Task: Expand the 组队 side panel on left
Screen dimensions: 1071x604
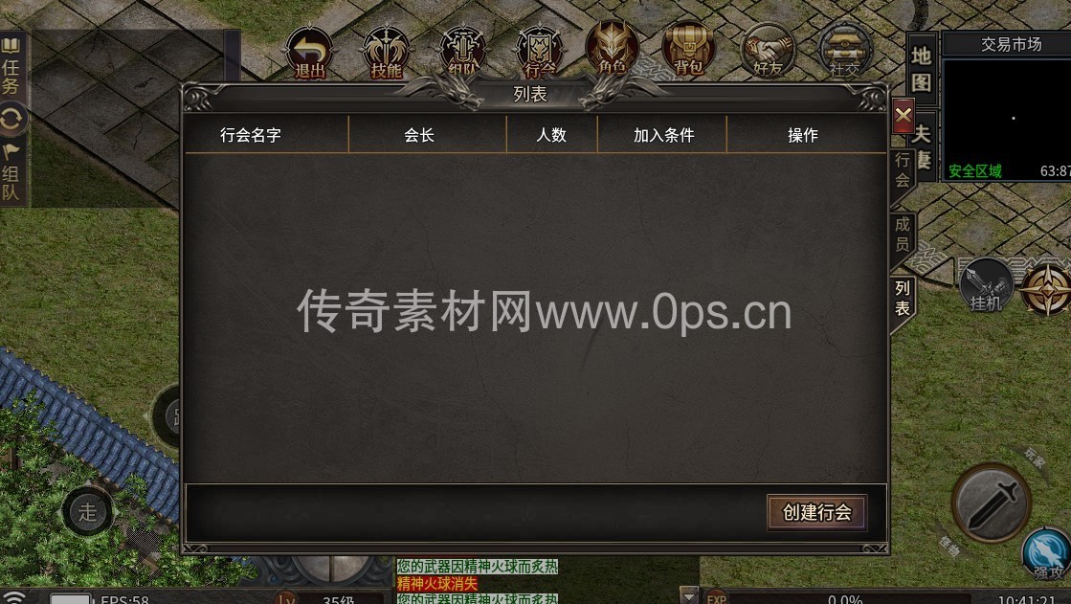Action: pyautogui.click(x=11, y=172)
